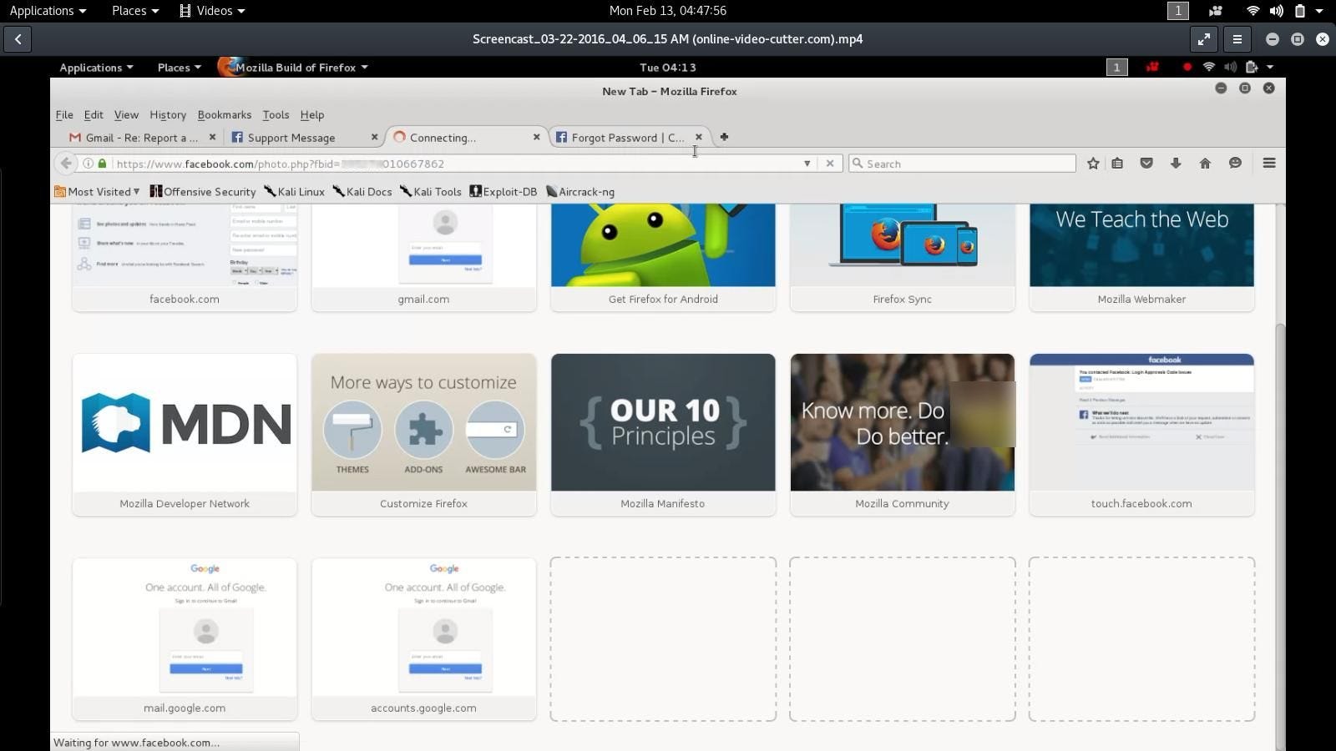Click the battery icon in the top panel

pos(1299,11)
